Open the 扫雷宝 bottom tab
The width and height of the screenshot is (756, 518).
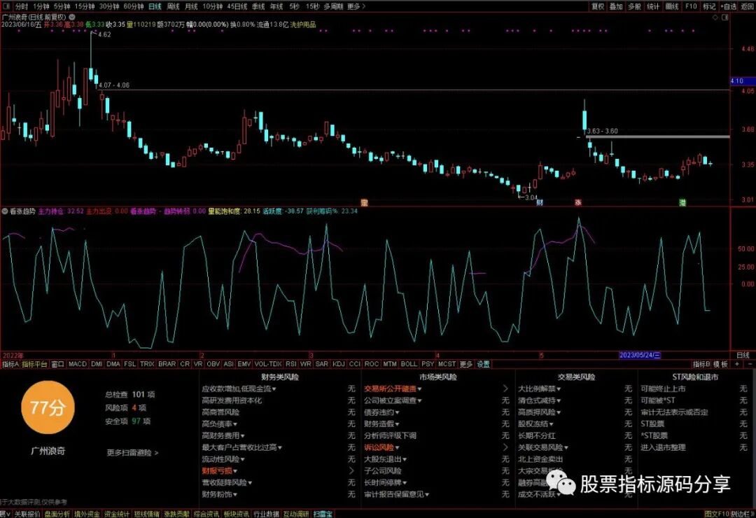click(x=323, y=514)
